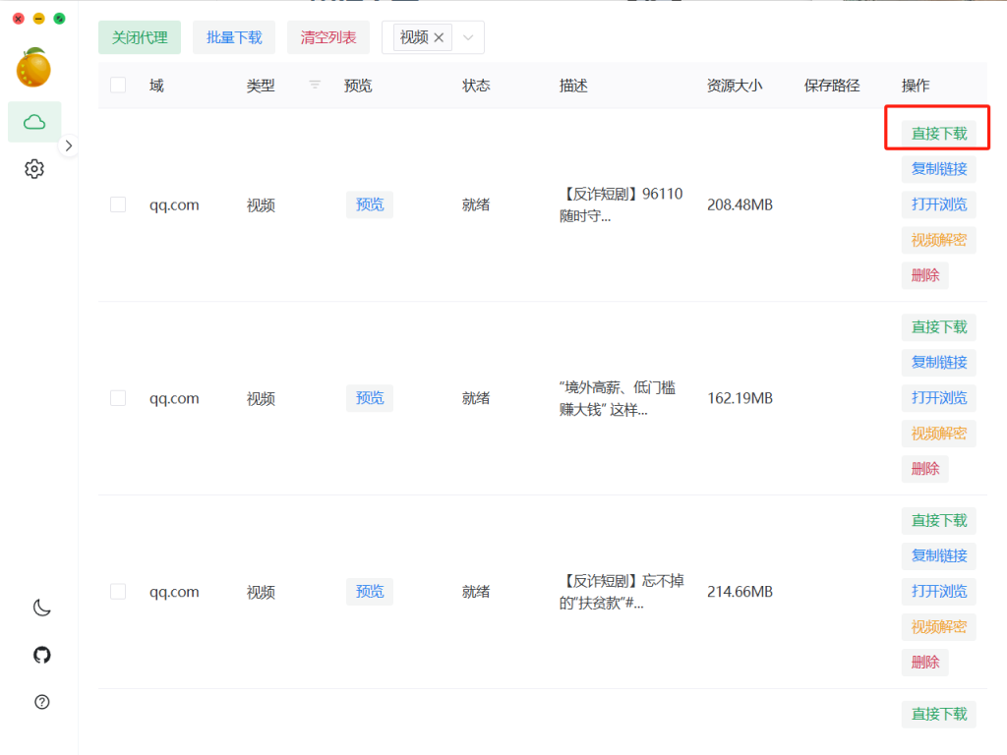Image resolution: width=1007 pixels, height=755 pixels.
Task: Open the cloud resource list in the sidebar
Action: pyautogui.click(x=34, y=121)
